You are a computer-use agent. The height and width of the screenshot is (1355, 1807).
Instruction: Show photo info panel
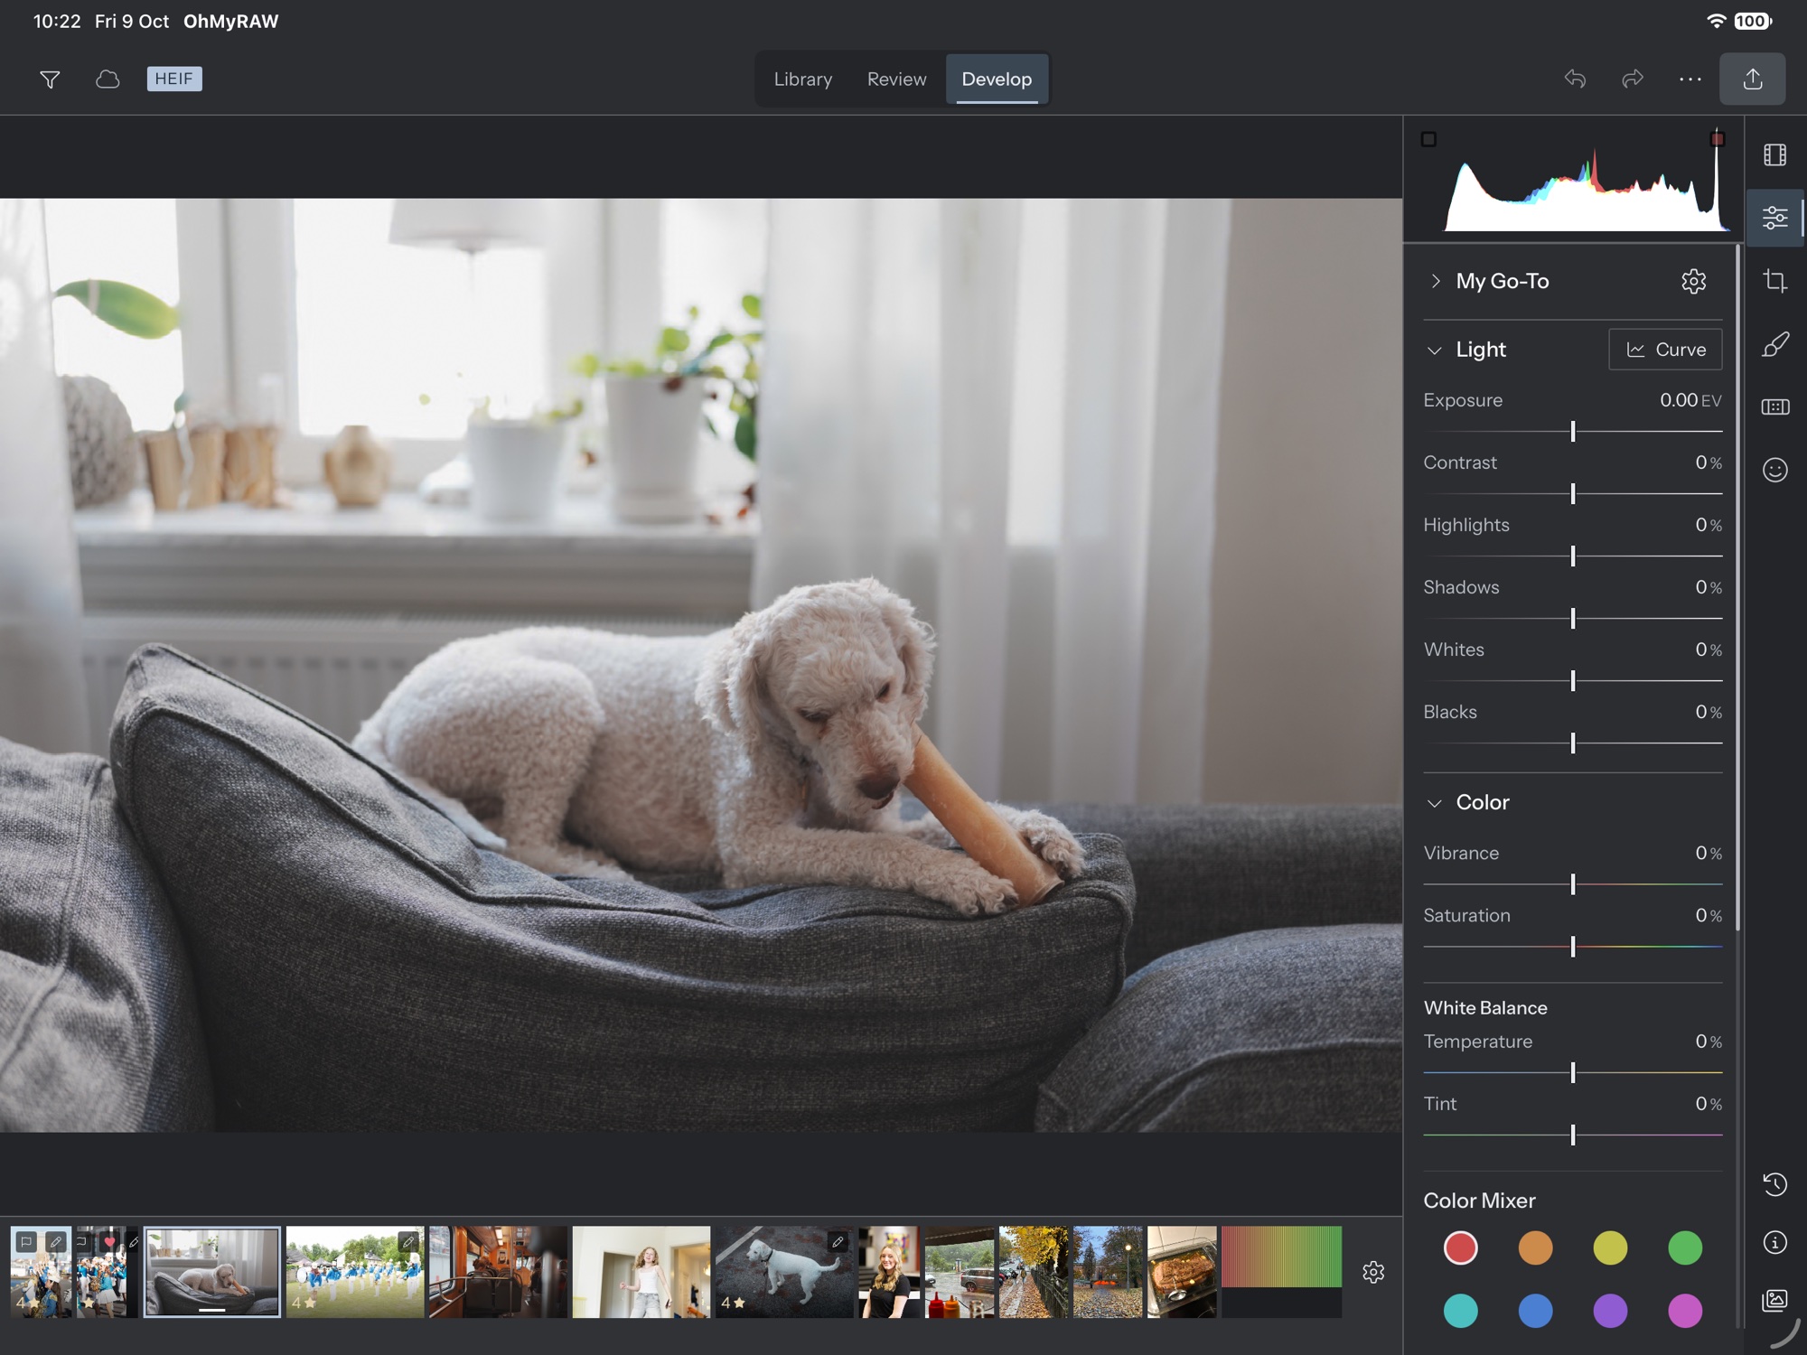click(x=1774, y=1243)
